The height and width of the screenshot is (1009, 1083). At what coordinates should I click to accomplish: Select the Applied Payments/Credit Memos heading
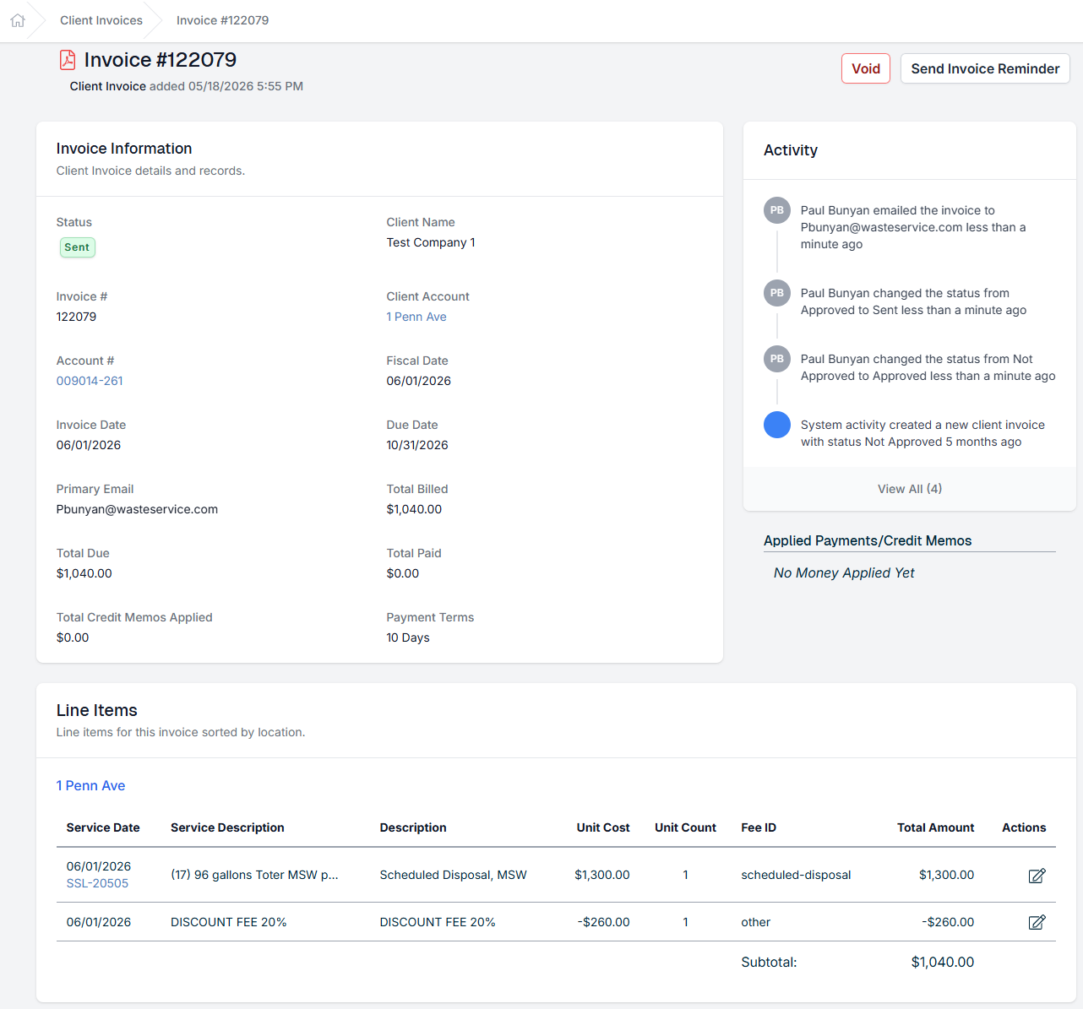coord(868,540)
